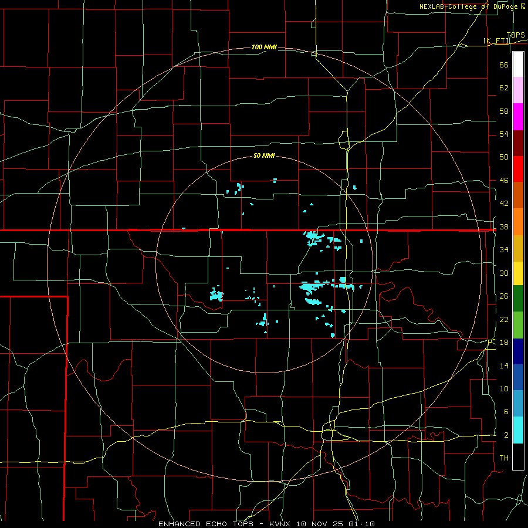Viewport: 528px width, 528px height.
Task: Click the white swatch in the tops scale
Action: coord(518,65)
